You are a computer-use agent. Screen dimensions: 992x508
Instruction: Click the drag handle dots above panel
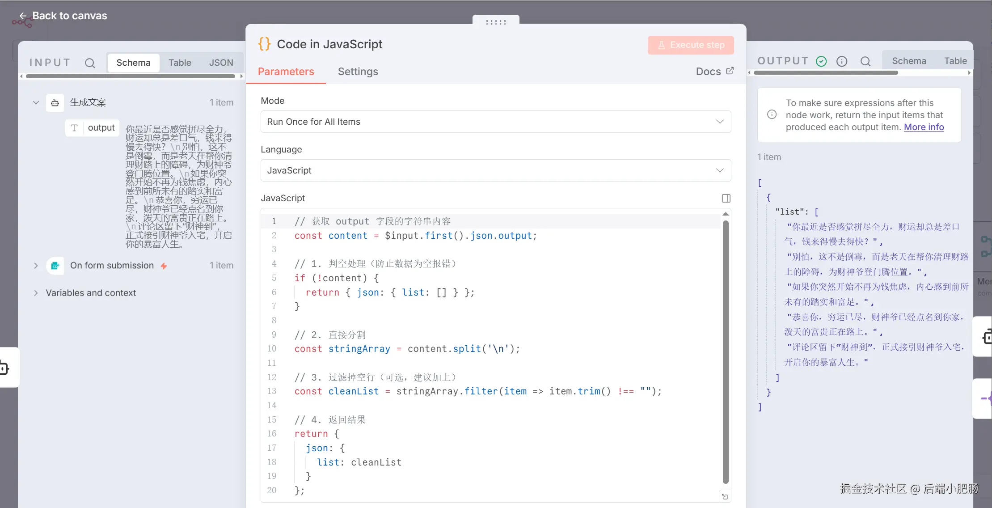point(496,22)
